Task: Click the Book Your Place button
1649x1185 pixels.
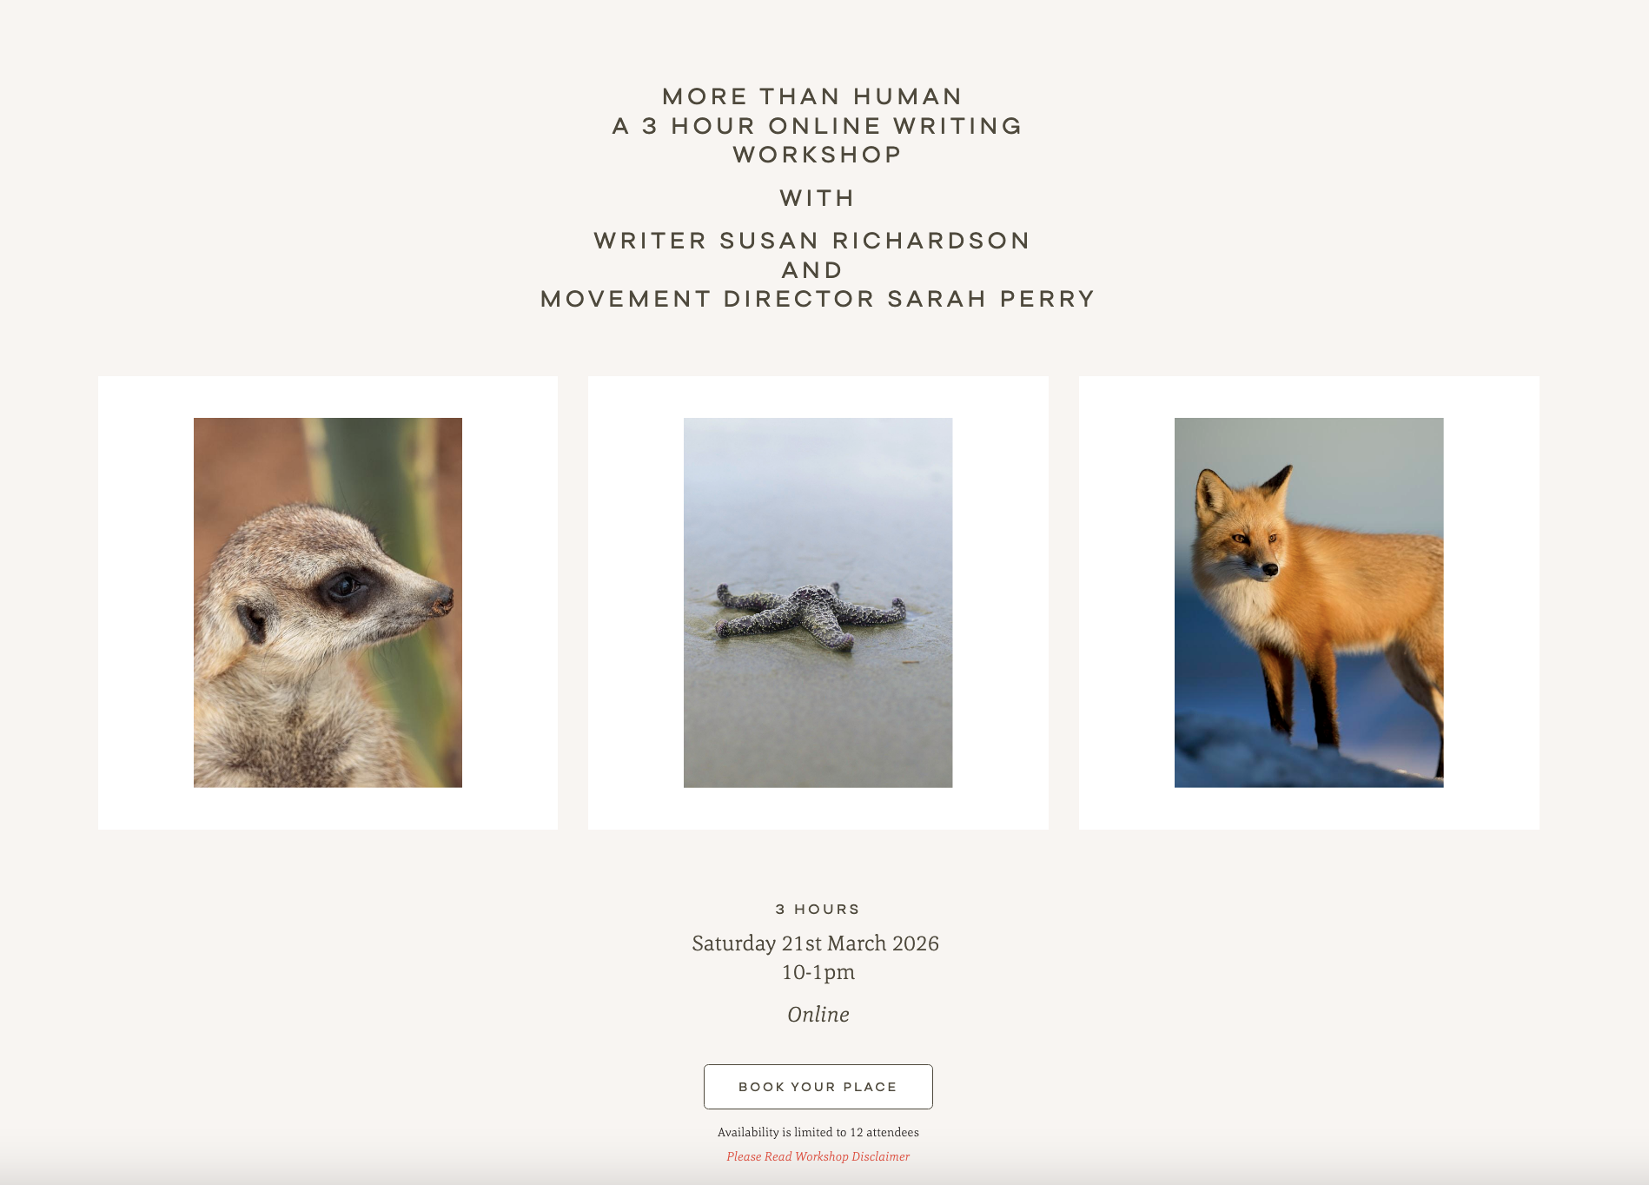Action: (818, 1086)
